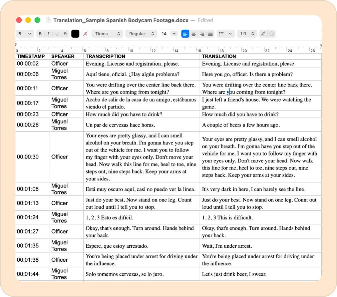Open the Times font family dropdown
Image resolution: width=337 pixels, height=297 pixels.
click(107, 34)
